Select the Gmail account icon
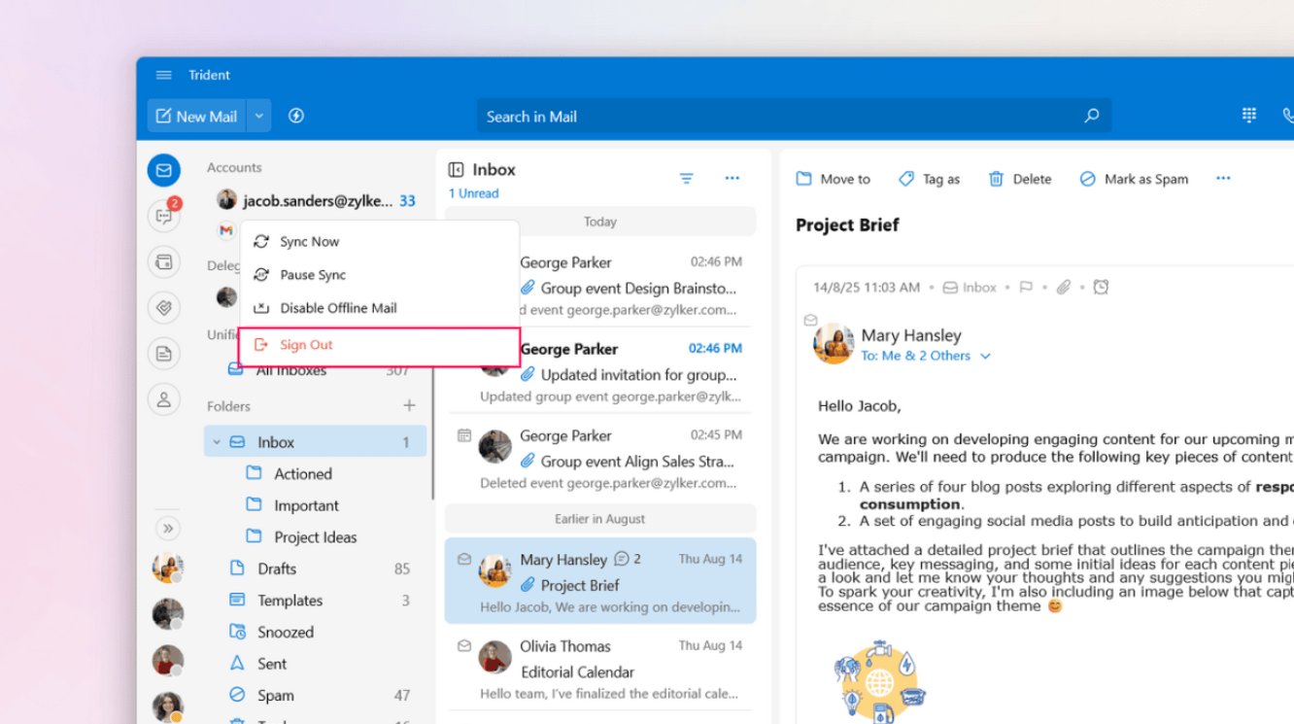Image resolution: width=1294 pixels, height=724 pixels. pos(226,231)
